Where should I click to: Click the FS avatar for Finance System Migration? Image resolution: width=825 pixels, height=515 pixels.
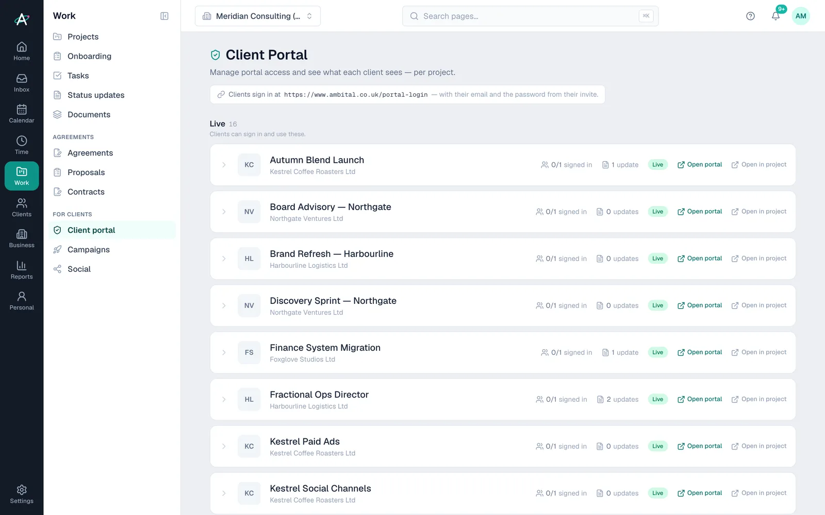point(249,352)
